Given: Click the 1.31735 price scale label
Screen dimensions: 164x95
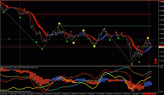Looking at the screenshot, I should point(161,25).
